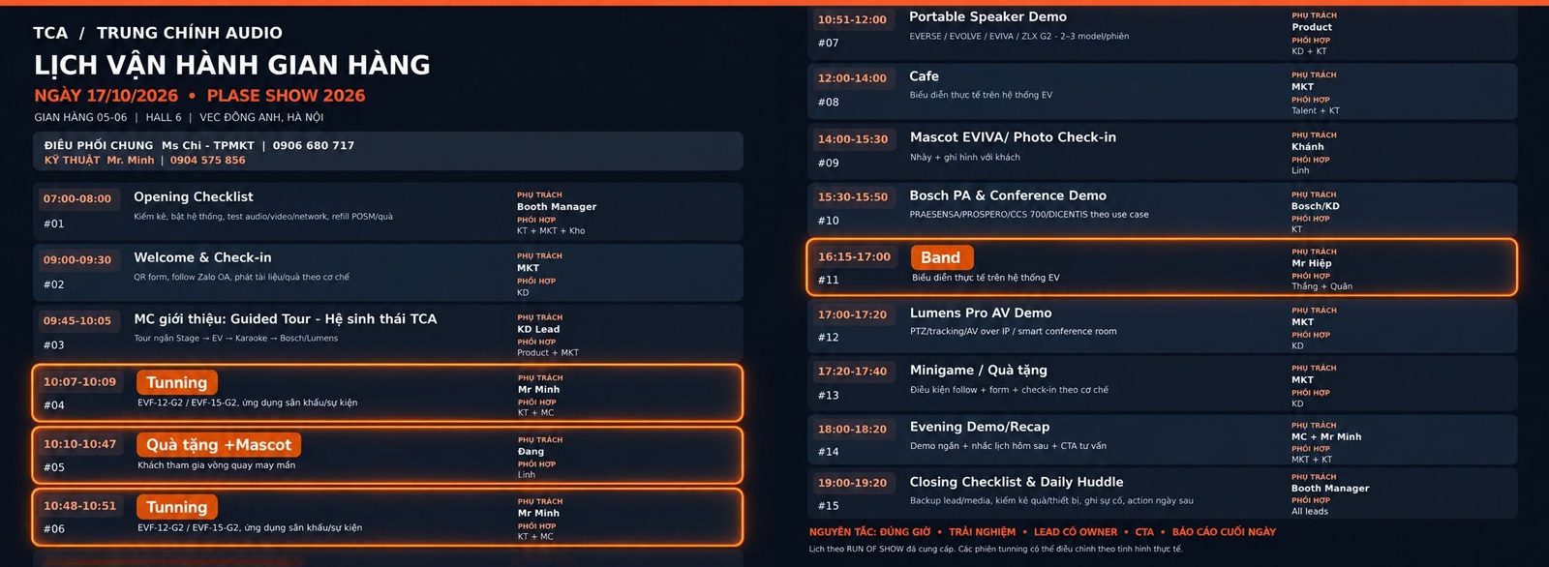Click the time slot '10:07-10:09'
This screenshot has width=1549, height=567.
(79, 381)
